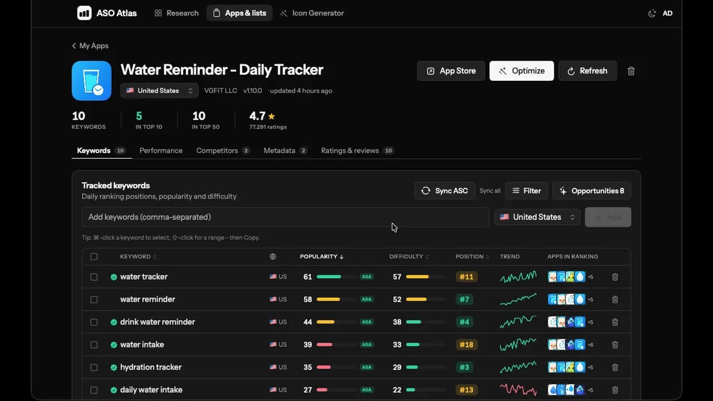Check the water tracker row checkbox
The image size is (713, 401).
coord(94,277)
